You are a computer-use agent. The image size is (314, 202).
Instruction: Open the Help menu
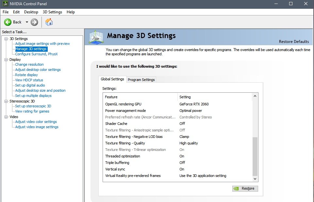tap(71, 12)
